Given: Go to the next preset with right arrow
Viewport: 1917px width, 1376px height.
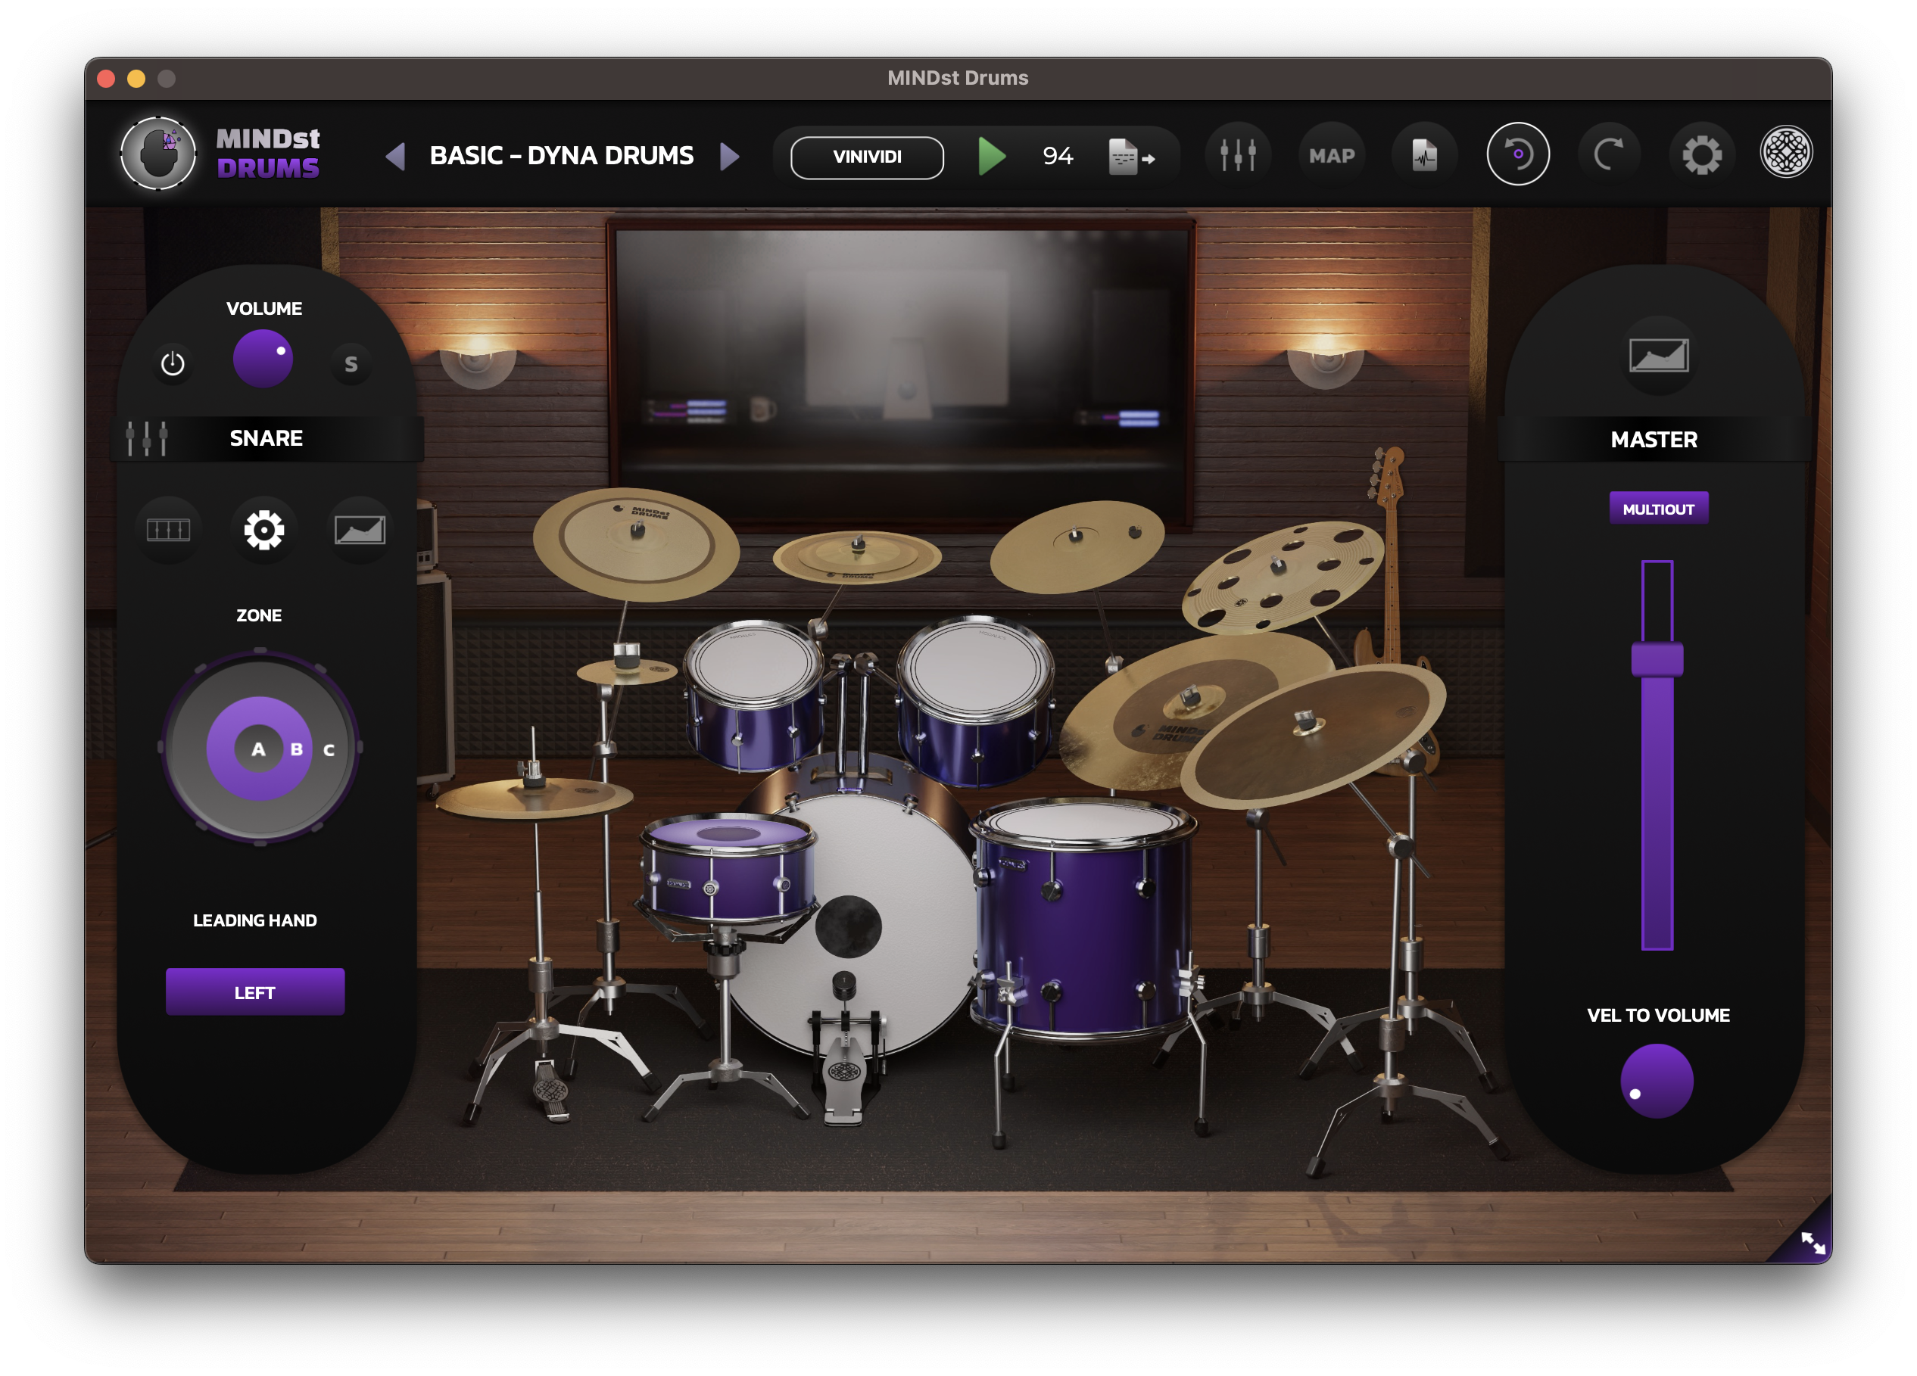Looking at the screenshot, I should (x=729, y=157).
